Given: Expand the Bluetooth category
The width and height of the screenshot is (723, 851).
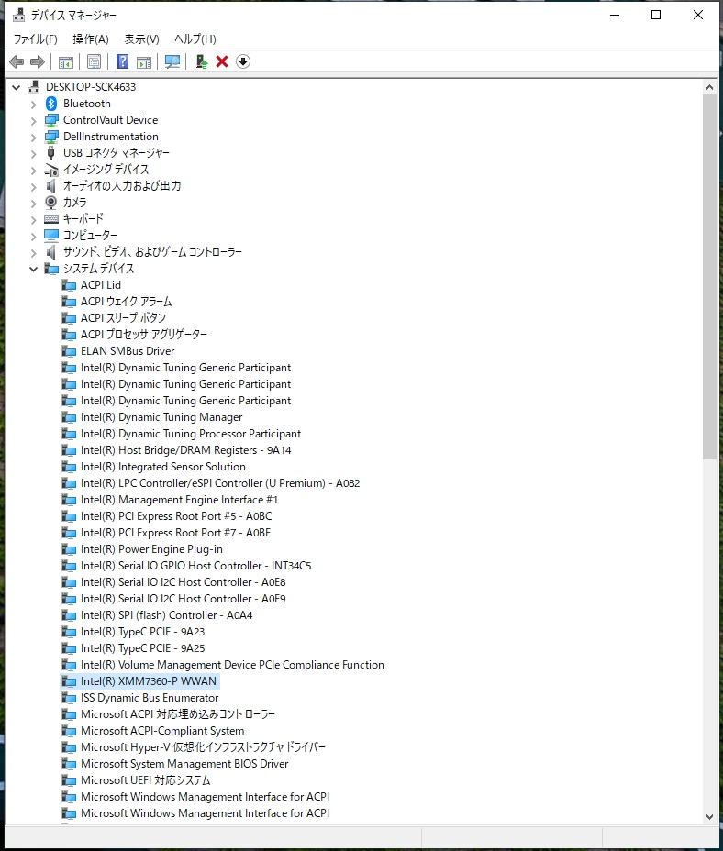Looking at the screenshot, I should [34, 105].
